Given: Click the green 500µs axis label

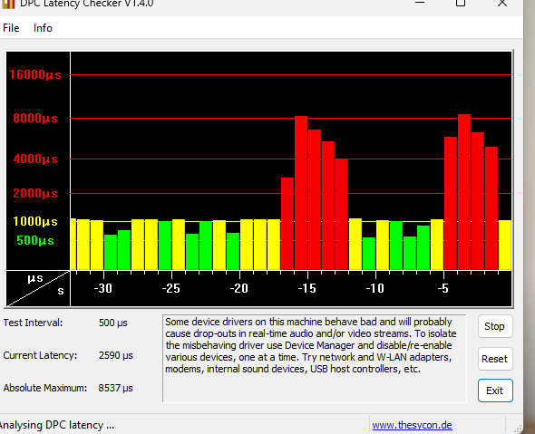Looking at the screenshot, I should (35, 240).
